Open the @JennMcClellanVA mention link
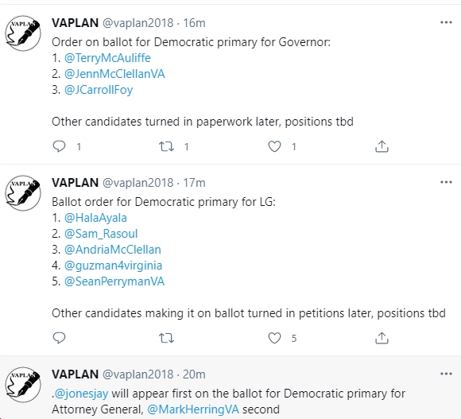This screenshot has height=419, width=461. (x=114, y=74)
